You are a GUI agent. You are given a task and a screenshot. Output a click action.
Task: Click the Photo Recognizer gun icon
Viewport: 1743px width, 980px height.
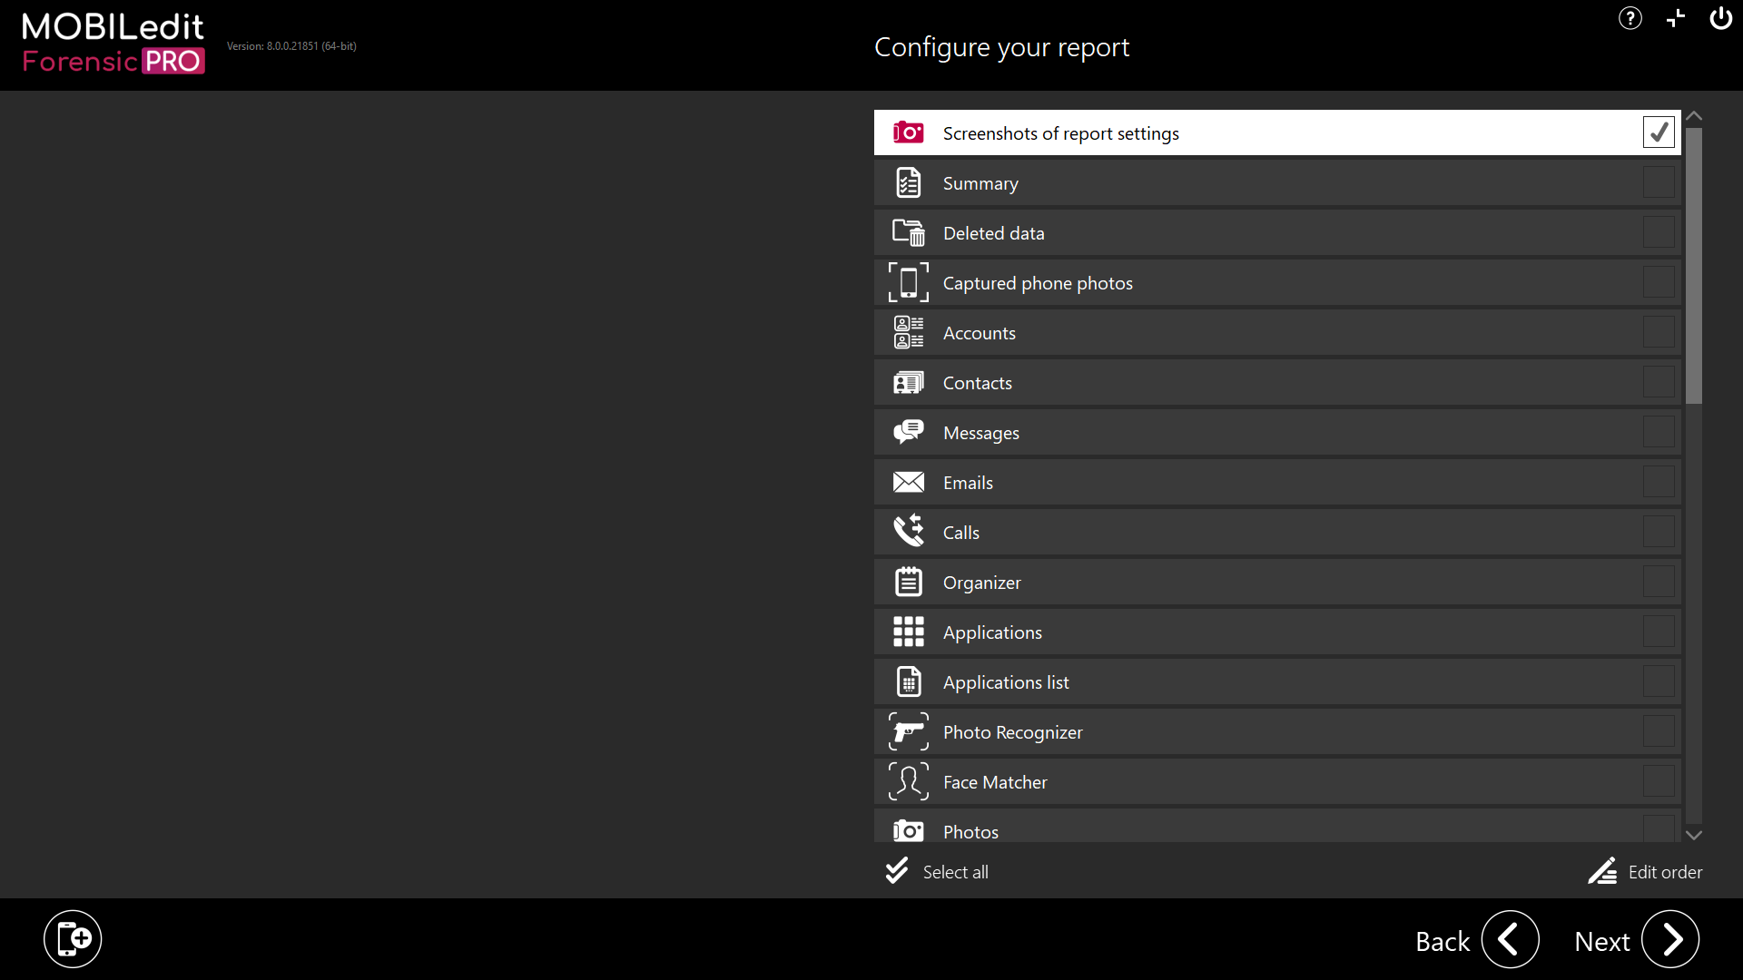(908, 731)
